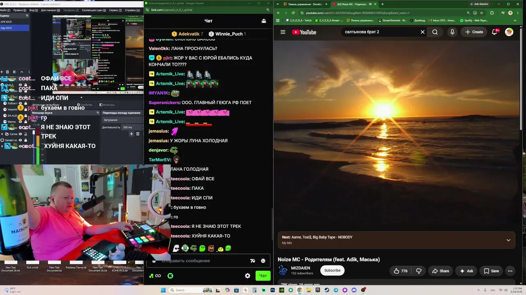Save the video to a playlist
Viewport: 526px width, 295px height.
(x=491, y=271)
